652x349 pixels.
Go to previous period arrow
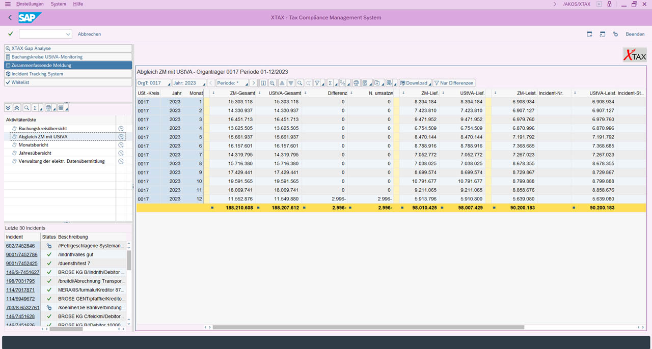click(x=211, y=83)
